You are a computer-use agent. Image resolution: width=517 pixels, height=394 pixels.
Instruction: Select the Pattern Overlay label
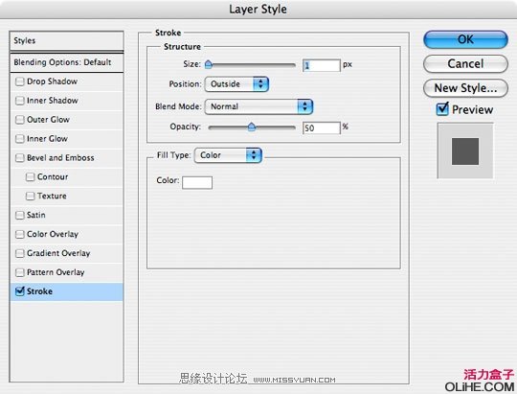point(56,272)
